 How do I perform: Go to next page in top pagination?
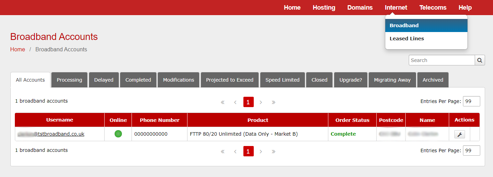click(261, 102)
